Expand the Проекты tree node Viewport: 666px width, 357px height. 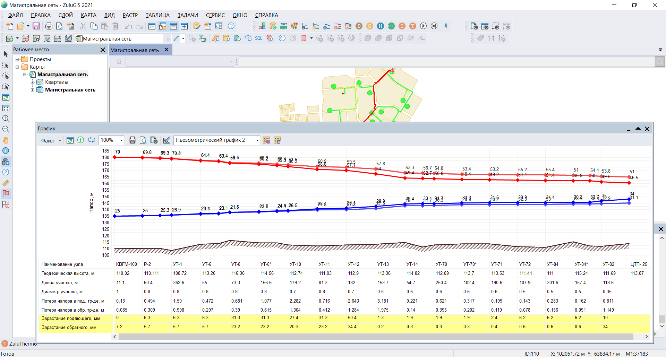[17, 59]
